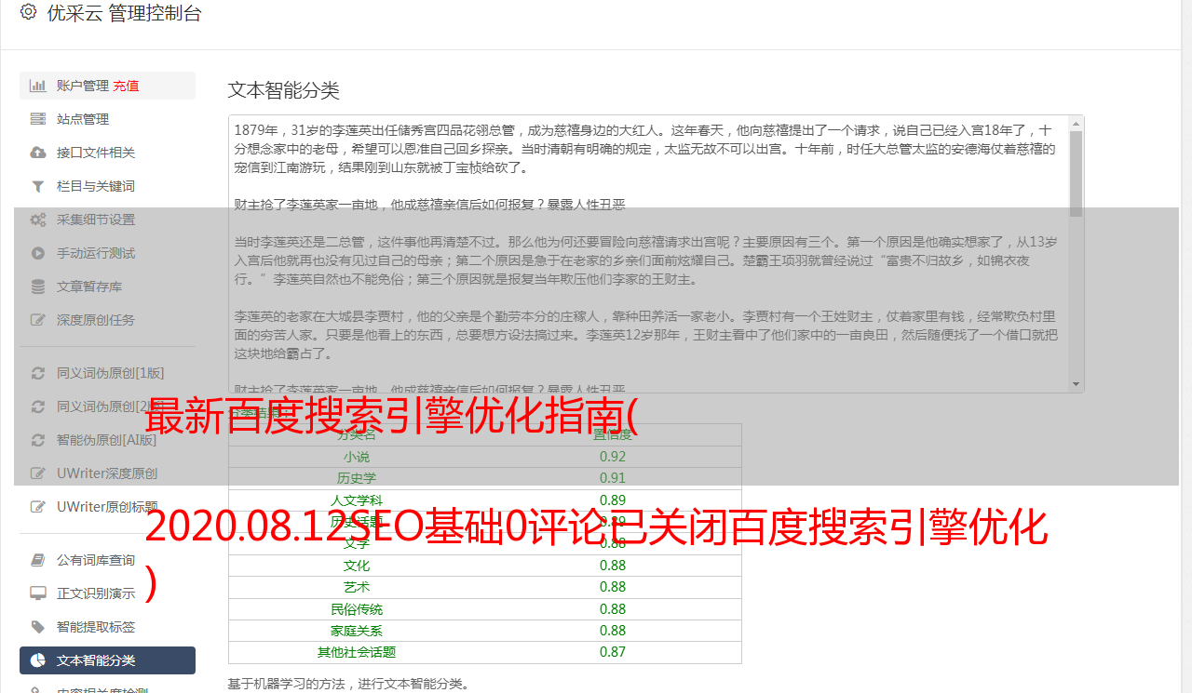Click the 0.88 value in 艺术 row
Viewport: 1192px width, 693px height.
click(x=613, y=587)
